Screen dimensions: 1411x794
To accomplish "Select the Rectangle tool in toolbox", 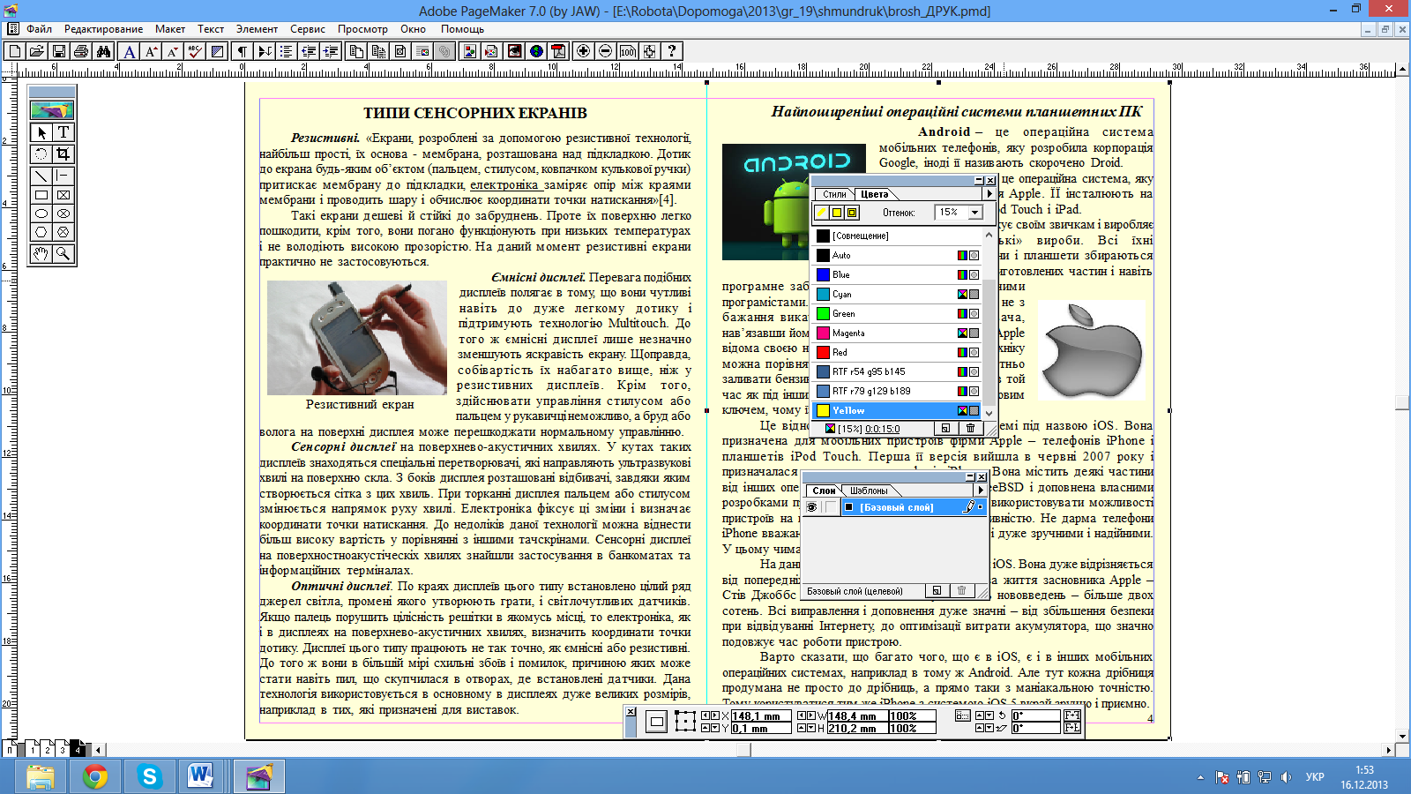I will coord(41,195).
